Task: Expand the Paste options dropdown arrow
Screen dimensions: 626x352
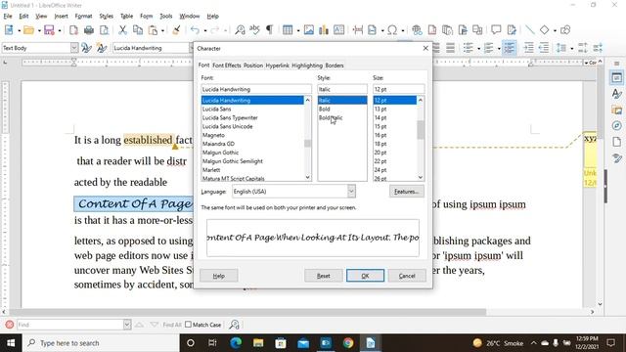Action: 162,30
